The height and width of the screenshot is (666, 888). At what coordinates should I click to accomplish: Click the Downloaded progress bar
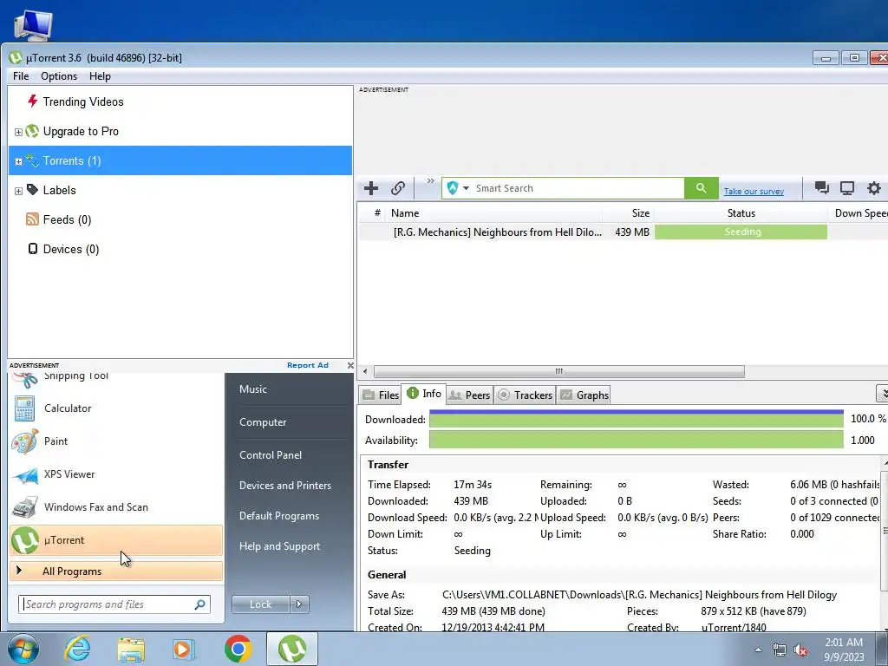pos(637,419)
